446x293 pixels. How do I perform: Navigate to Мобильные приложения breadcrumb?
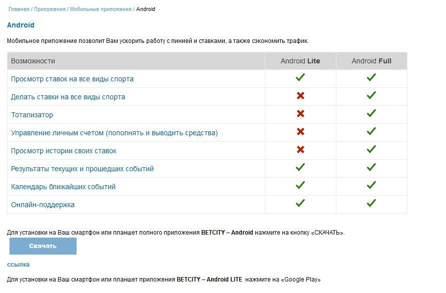pyautogui.click(x=101, y=9)
